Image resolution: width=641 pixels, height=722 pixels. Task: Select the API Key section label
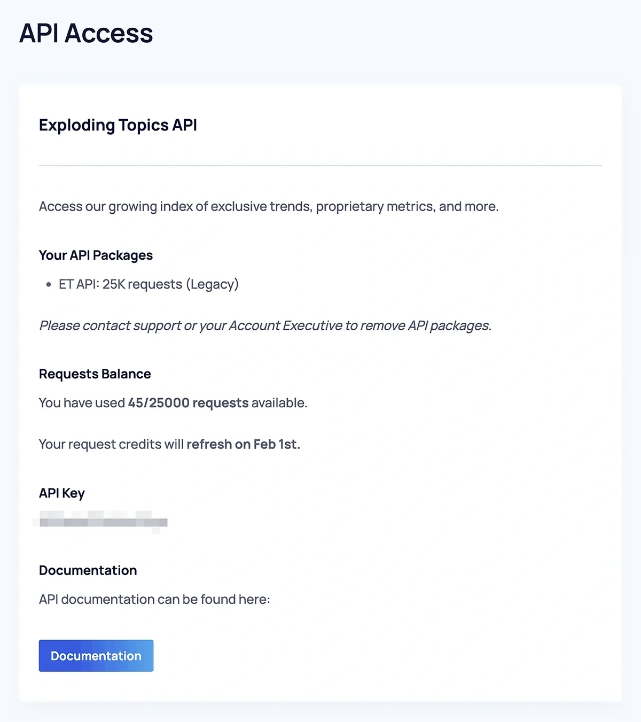tap(61, 493)
